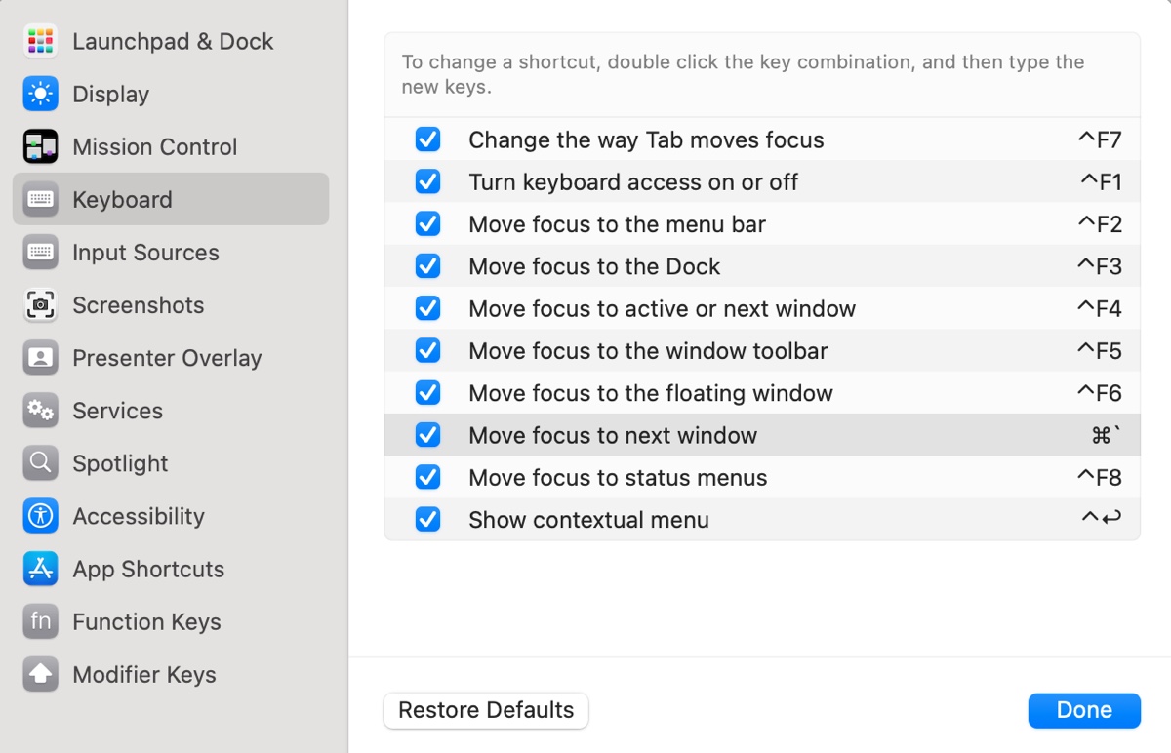The image size is (1171, 753).
Task: Toggle Show contextual menu checkbox
Action: coord(427,520)
